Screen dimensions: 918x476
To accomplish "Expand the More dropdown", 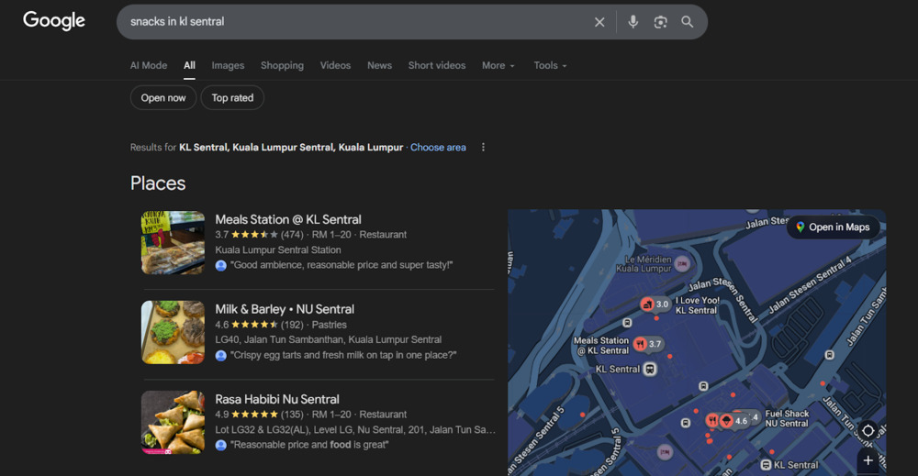I will tap(498, 65).
